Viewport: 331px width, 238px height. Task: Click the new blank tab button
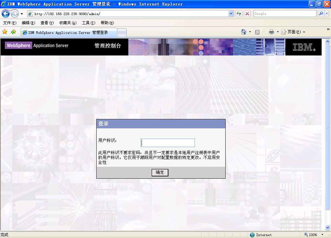(122, 33)
